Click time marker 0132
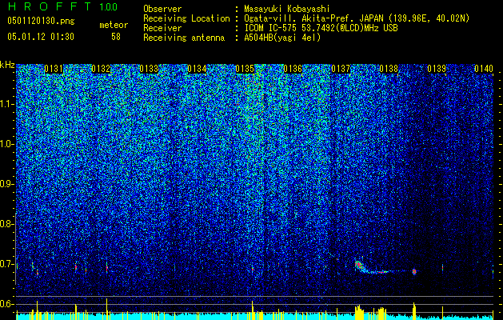The image size is (503, 320). 101,69
